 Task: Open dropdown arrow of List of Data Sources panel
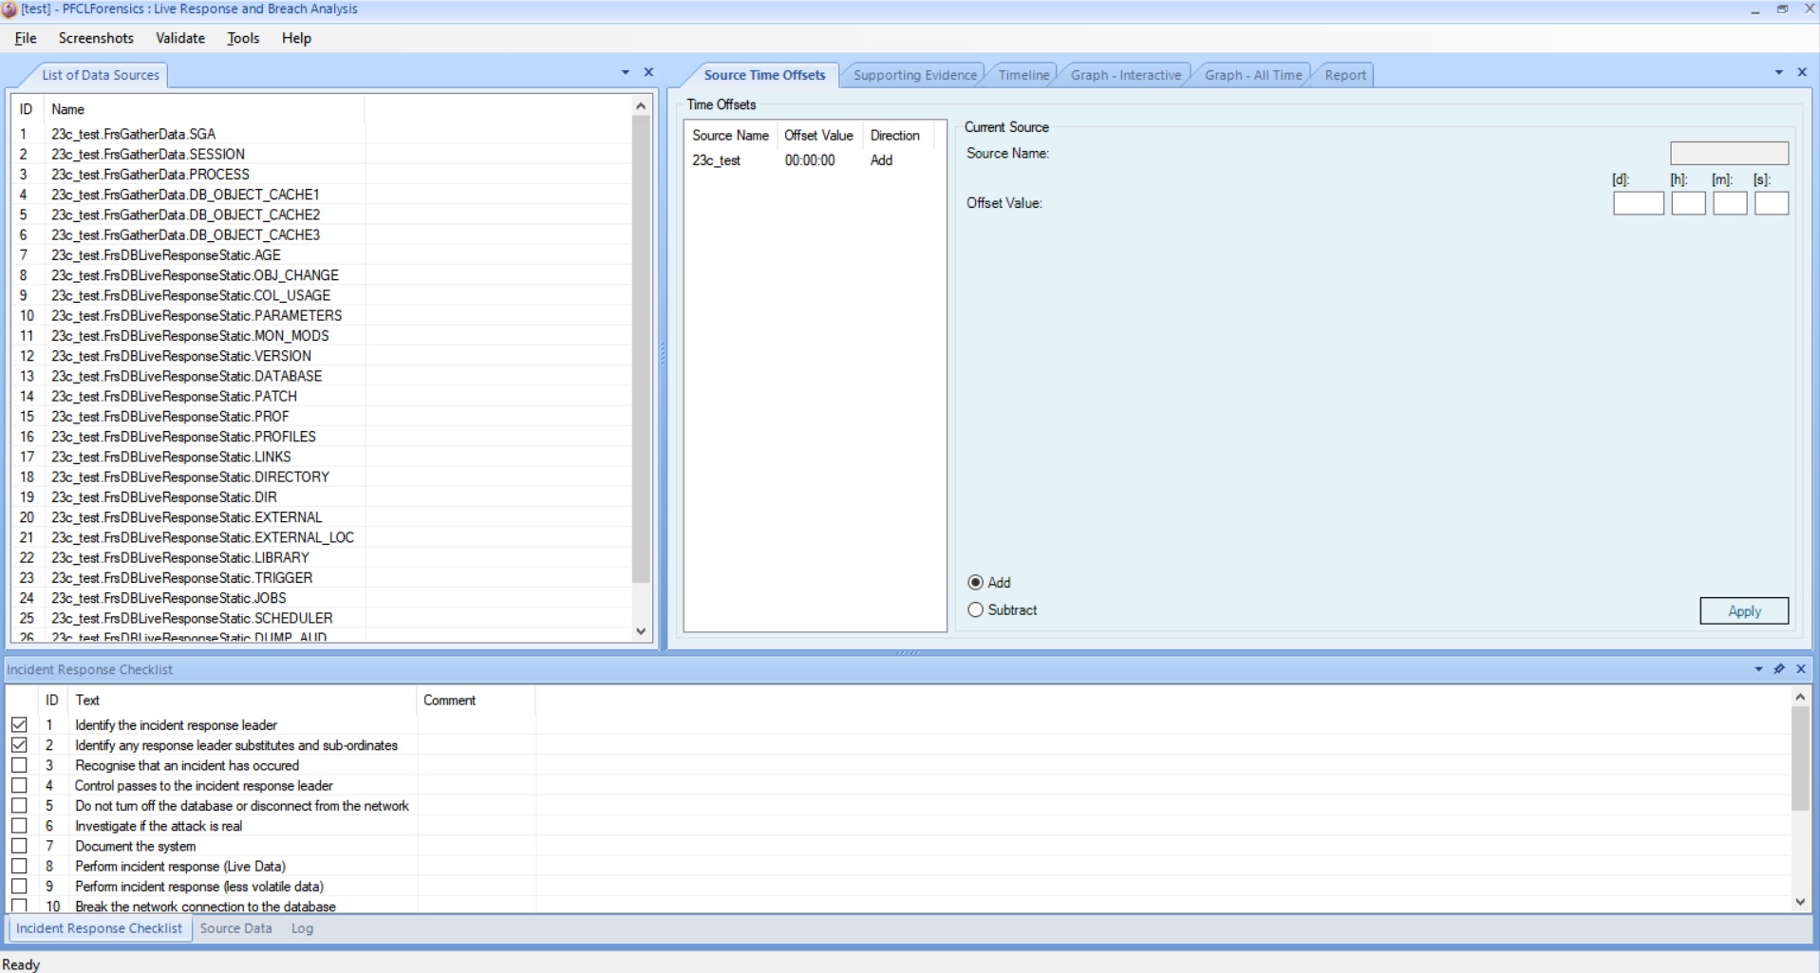(x=626, y=72)
